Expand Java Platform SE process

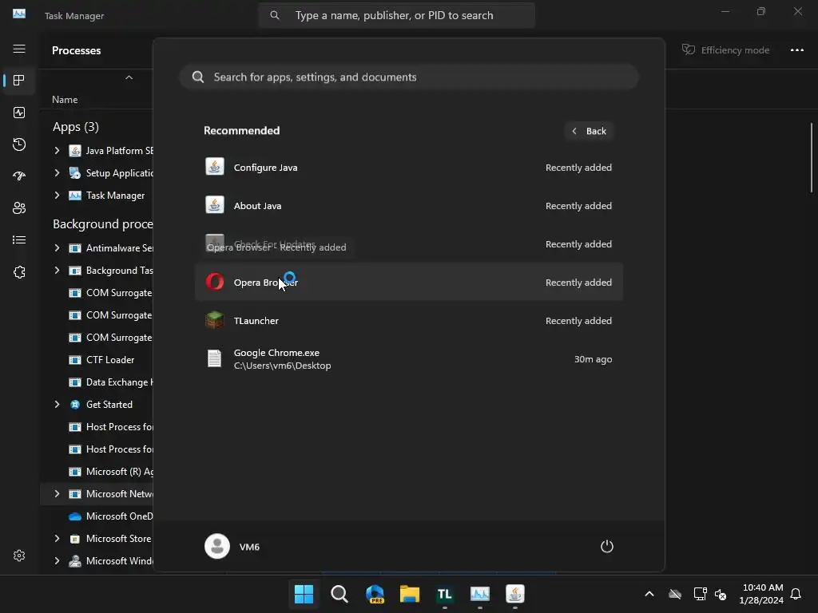click(57, 151)
